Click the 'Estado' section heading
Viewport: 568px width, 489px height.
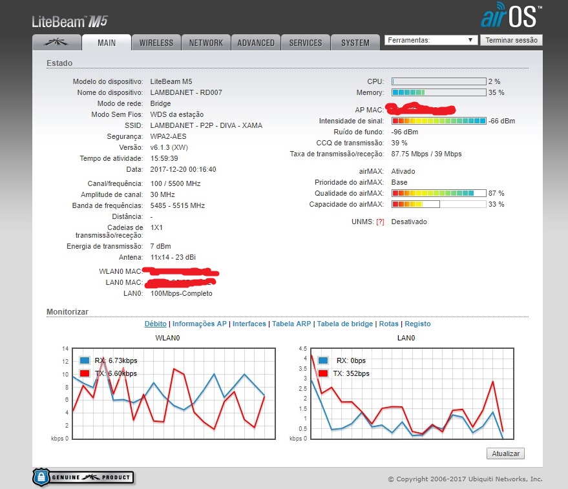[x=59, y=63]
